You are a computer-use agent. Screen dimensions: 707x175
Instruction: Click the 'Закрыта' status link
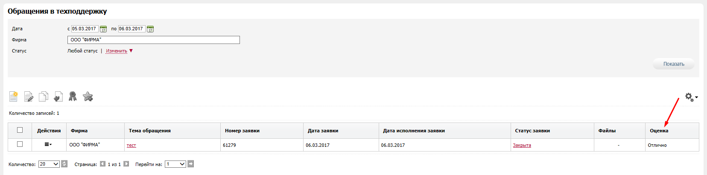[x=522, y=145]
